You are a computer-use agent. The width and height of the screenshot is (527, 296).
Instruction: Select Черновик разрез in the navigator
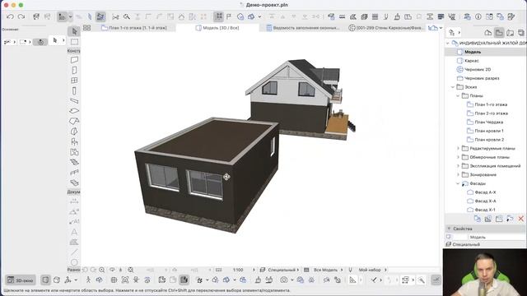[x=481, y=78]
